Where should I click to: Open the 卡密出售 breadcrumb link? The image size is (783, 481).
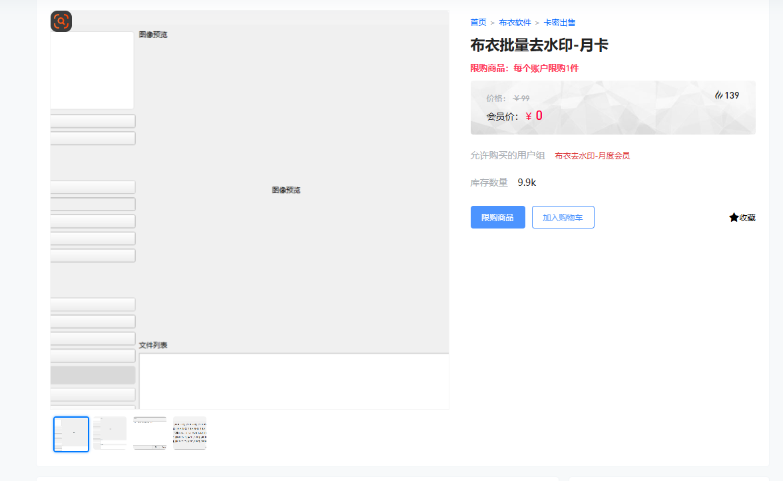click(558, 22)
